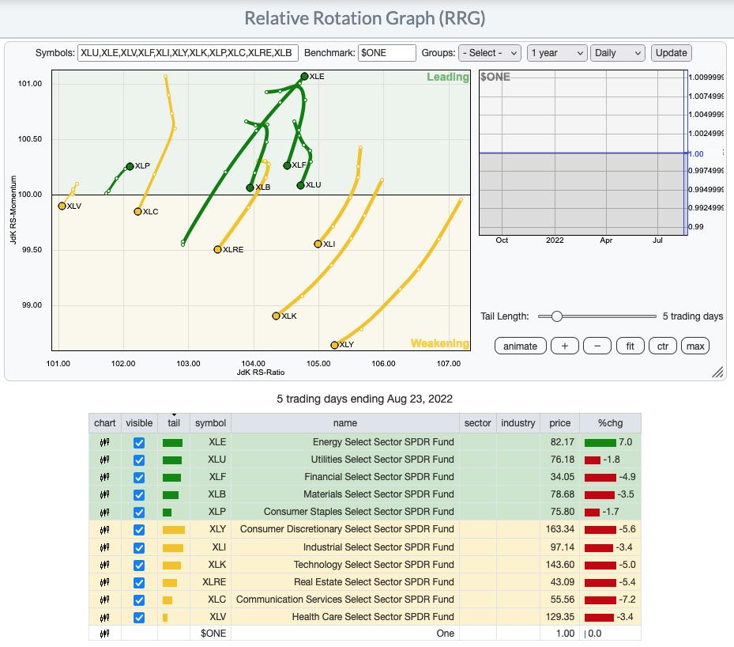Click XLY yellow tail color bar
This screenshot has height=647, width=734.
(x=174, y=530)
